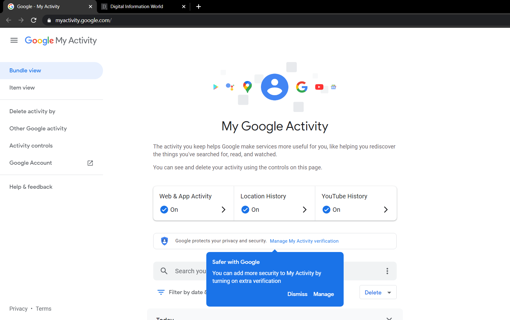Click the browser back arrow

click(x=8, y=20)
